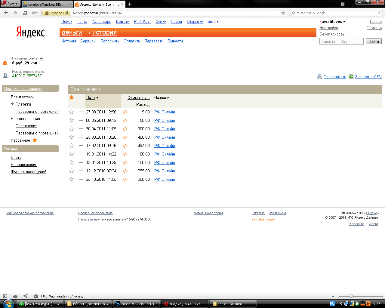This screenshot has width=385, height=308.
Task: Click the Выход logout link
Action: pyautogui.click(x=376, y=22)
